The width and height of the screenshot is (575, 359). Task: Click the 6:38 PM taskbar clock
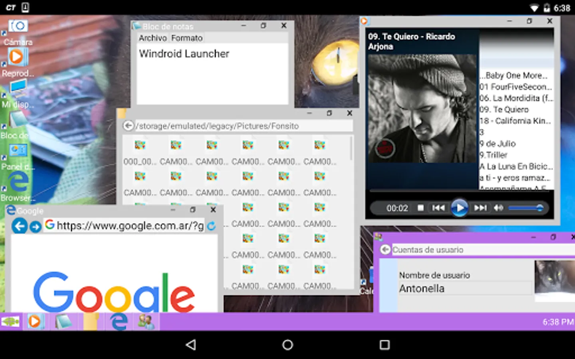click(x=558, y=322)
